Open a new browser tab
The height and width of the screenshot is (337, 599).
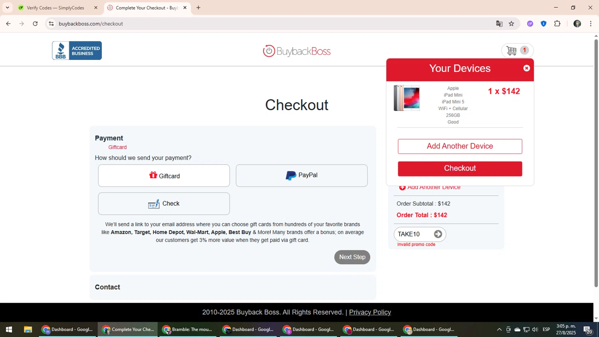(198, 8)
